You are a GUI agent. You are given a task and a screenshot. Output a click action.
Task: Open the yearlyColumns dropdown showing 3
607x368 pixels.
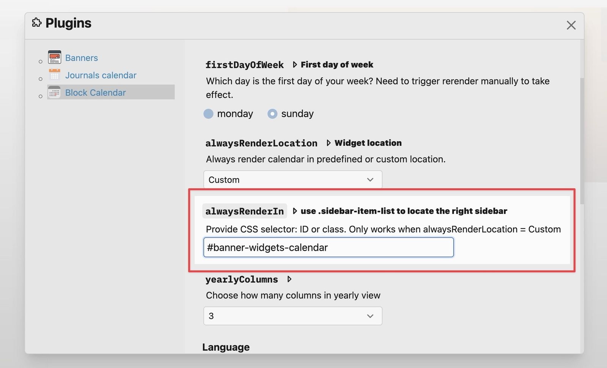click(x=292, y=316)
